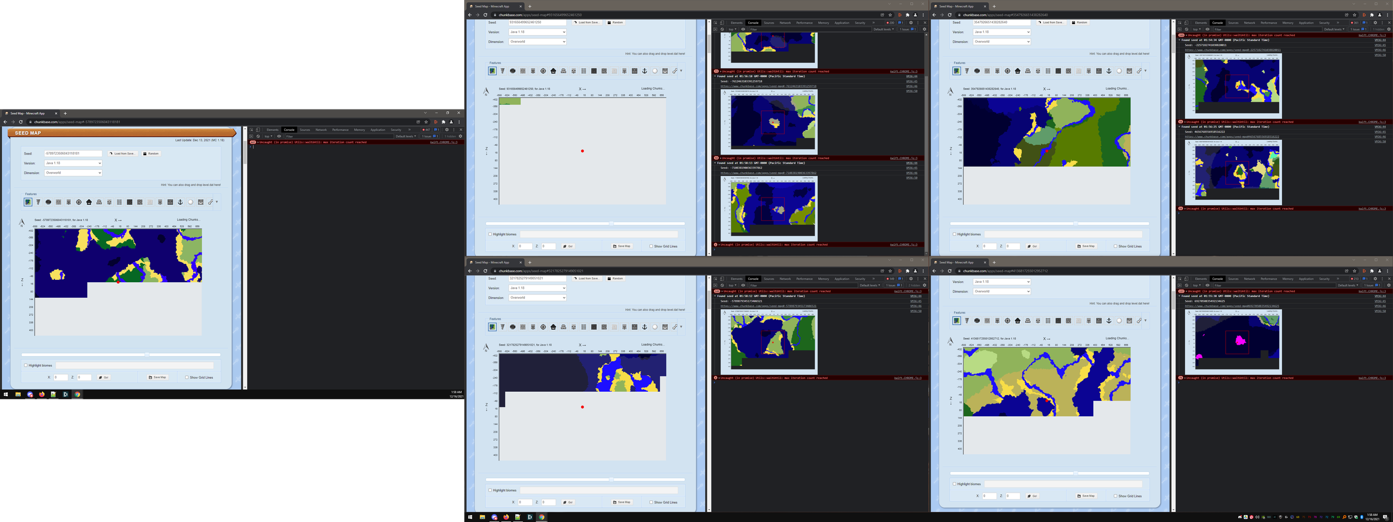Select the Biomes feature icon, seed -5789 window
Screen dimensions: 1393x522
(x=28, y=202)
